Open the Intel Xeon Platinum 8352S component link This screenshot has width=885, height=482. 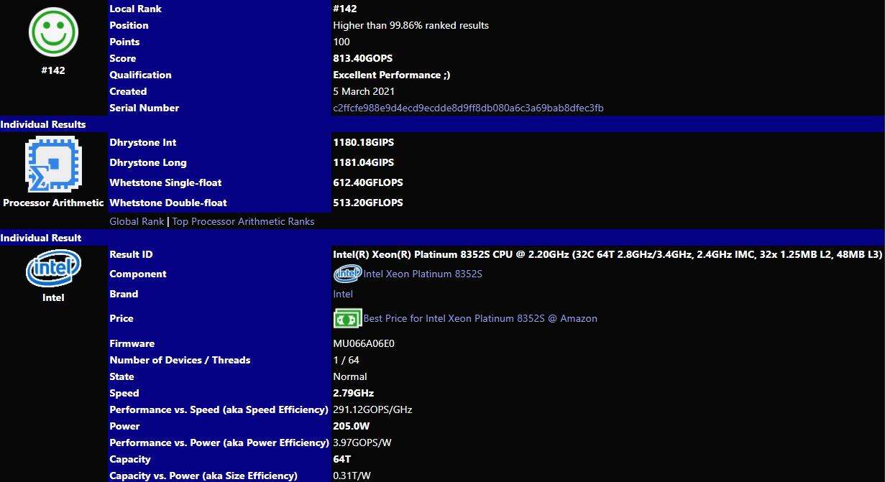click(x=422, y=274)
